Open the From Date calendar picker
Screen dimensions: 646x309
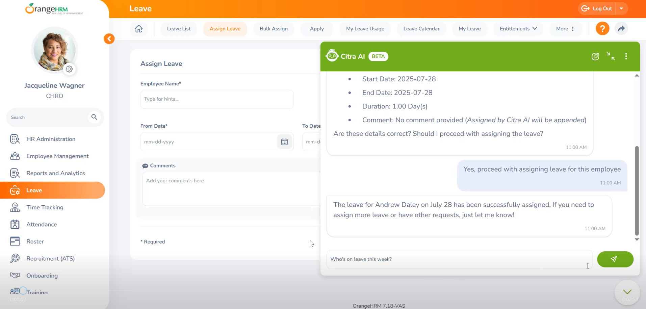[x=284, y=142]
